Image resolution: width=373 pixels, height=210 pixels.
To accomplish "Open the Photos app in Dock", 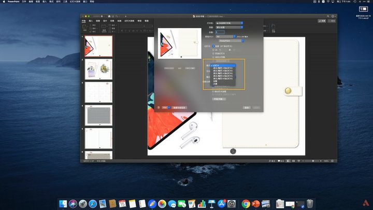I will [x=162, y=204].
